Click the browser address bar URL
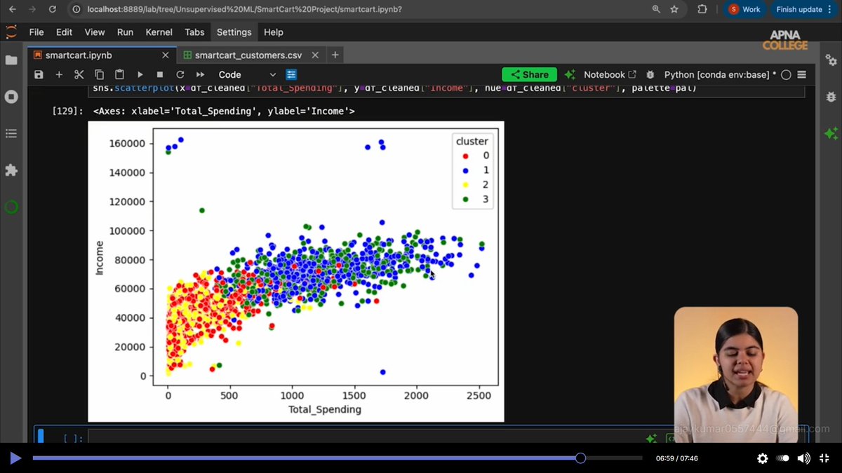This screenshot has width=842, height=473. [x=245, y=10]
